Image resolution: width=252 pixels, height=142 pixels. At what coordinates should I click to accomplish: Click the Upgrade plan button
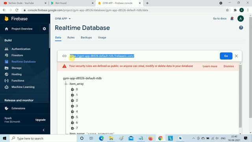click(41, 120)
